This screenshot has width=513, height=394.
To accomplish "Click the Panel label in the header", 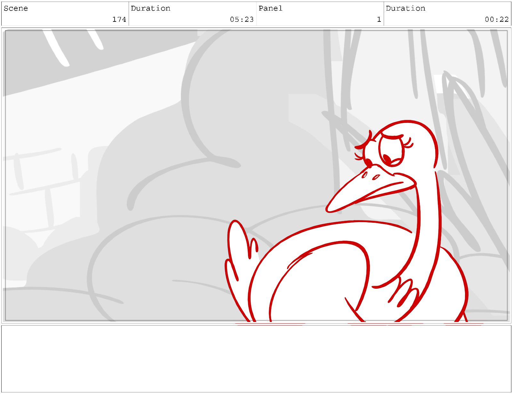I will (x=270, y=8).
